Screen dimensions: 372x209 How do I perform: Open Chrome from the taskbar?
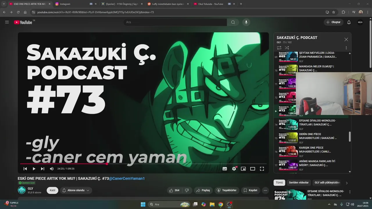pyautogui.click(x=221, y=204)
